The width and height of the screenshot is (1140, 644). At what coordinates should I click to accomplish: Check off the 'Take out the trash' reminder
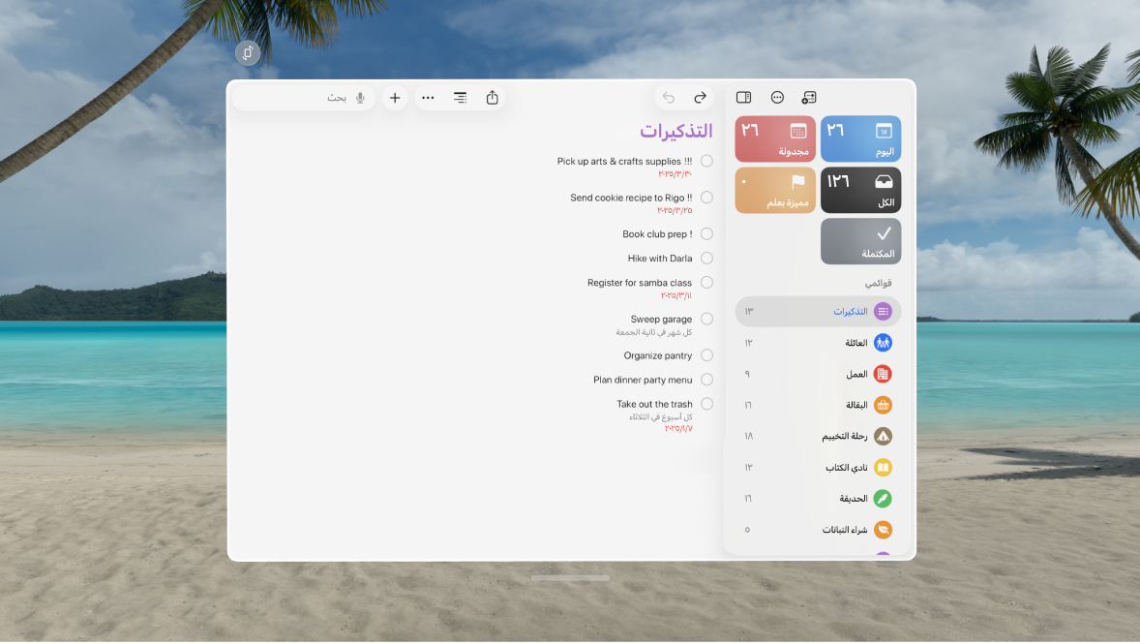click(x=706, y=403)
